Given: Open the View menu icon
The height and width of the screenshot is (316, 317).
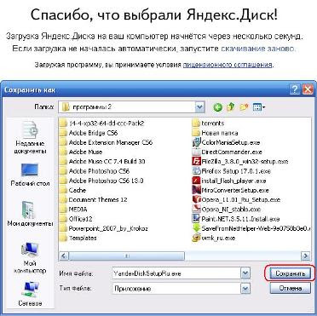Looking at the screenshot, I should click(258, 107).
